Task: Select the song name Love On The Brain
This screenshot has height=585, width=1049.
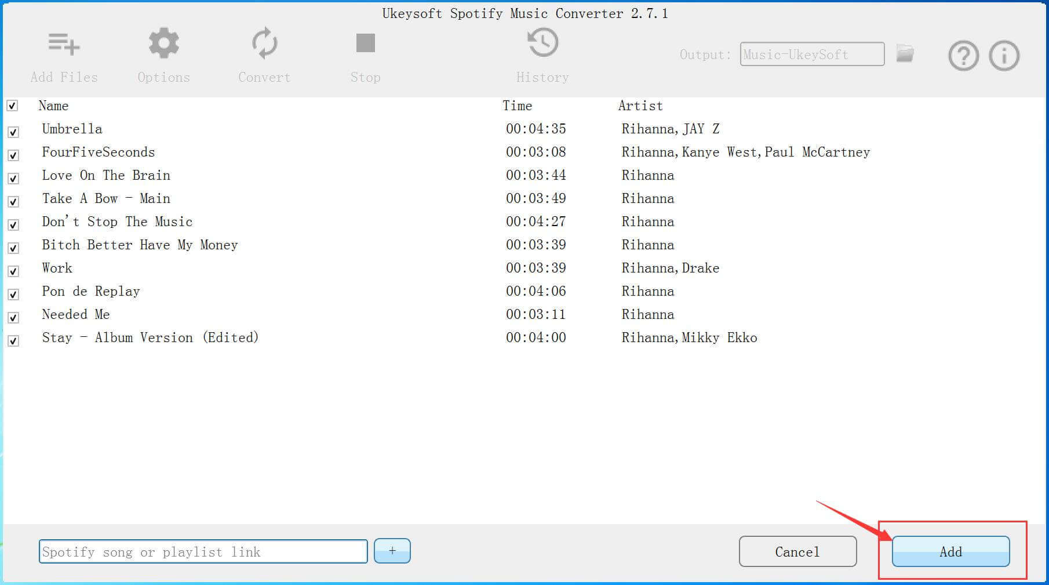Action: coord(106,175)
